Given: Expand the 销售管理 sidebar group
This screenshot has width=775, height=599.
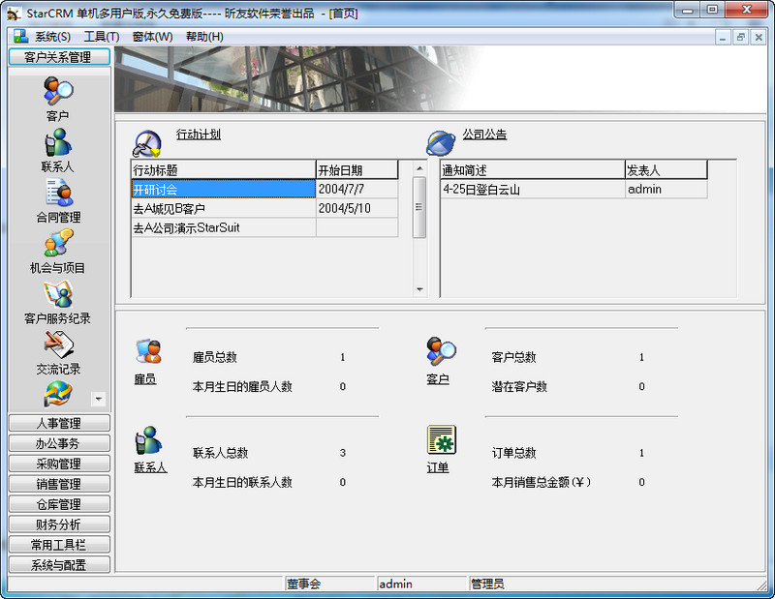Looking at the screenshot, I should (59, 484).
